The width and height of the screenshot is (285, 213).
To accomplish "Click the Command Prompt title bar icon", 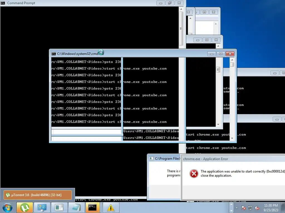I will 3,3.
